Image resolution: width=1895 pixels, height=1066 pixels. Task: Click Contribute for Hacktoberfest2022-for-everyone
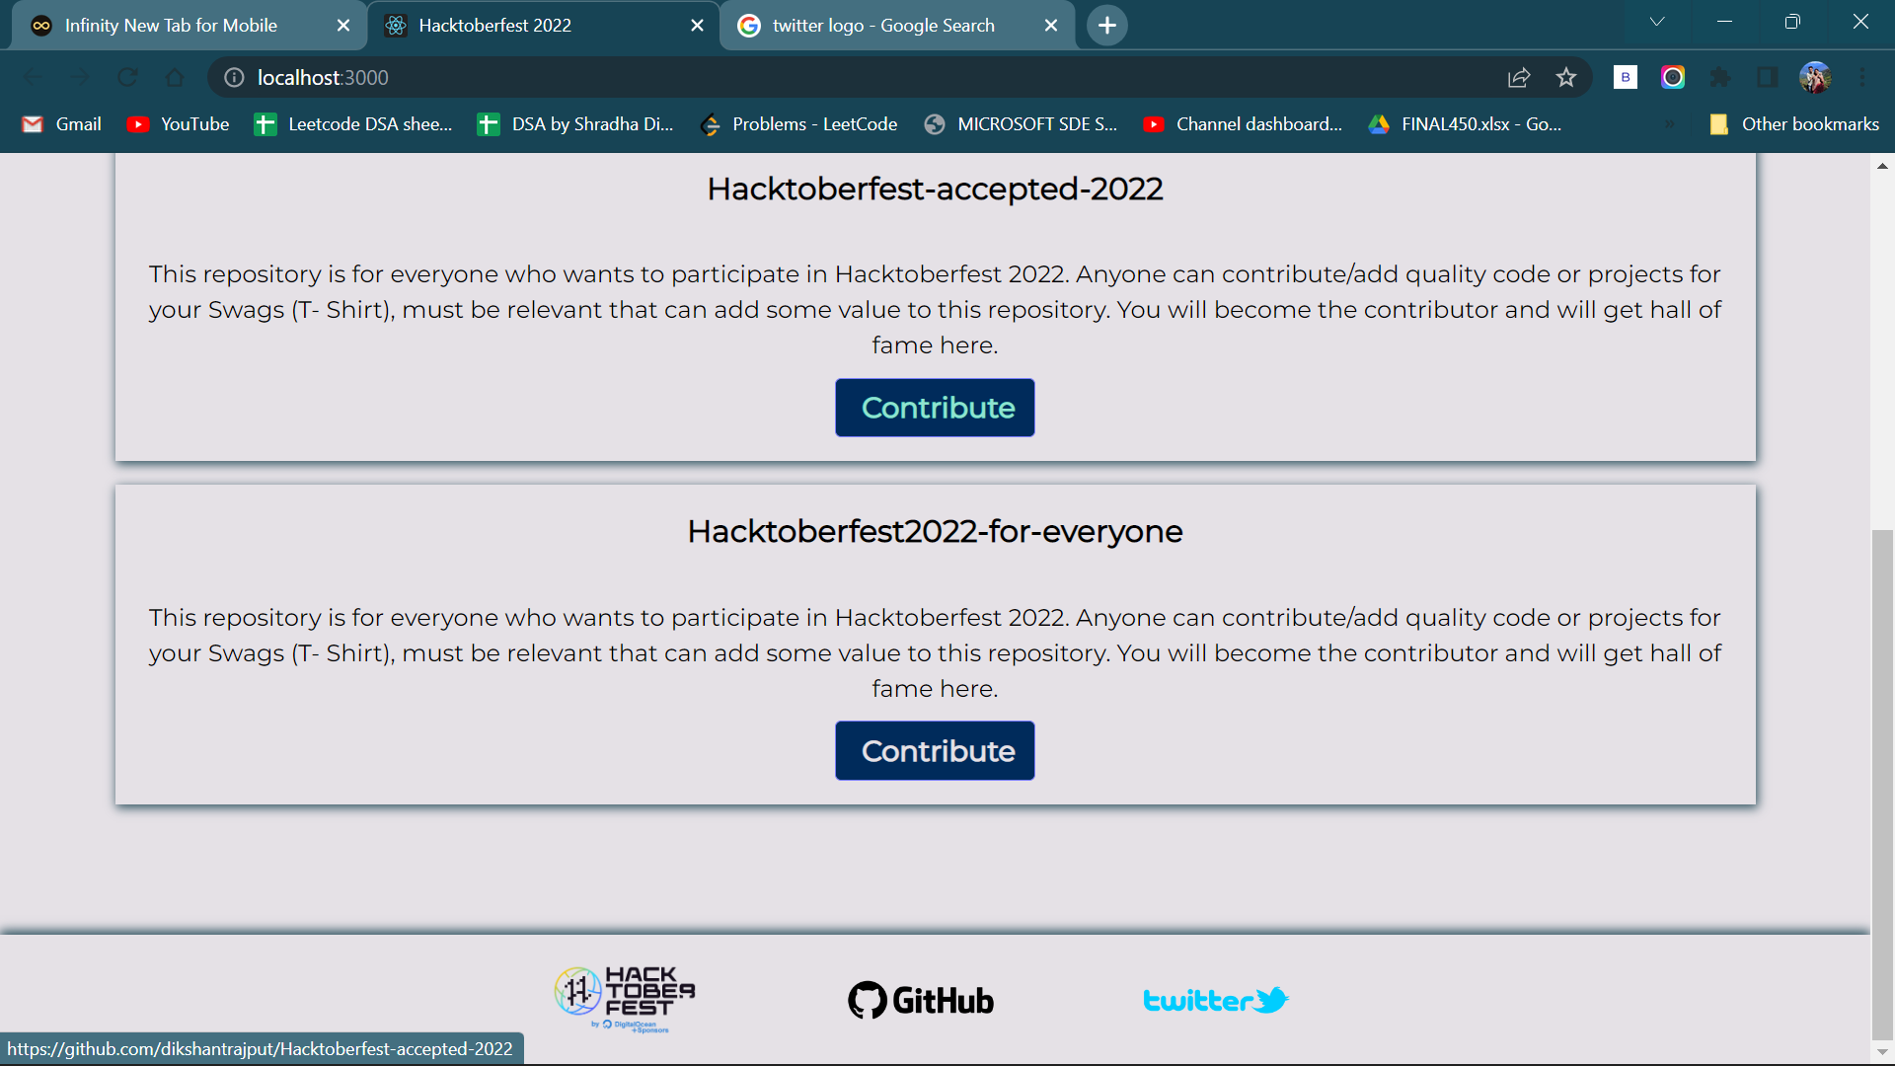tap(935, 751)
